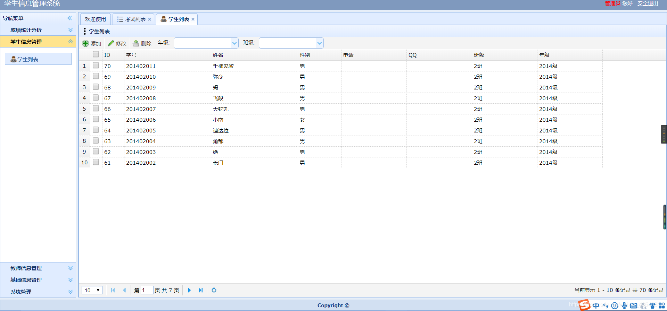Open the IME toolbox grid icon

pos(662,305)
